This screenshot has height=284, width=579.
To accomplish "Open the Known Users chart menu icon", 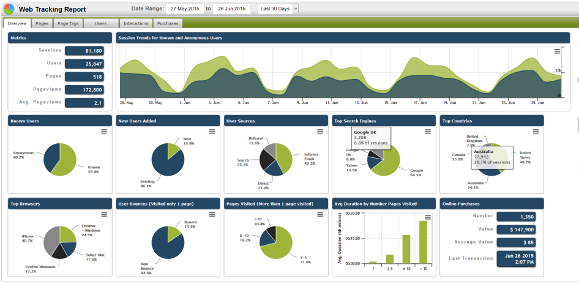I will coord(104,132).
